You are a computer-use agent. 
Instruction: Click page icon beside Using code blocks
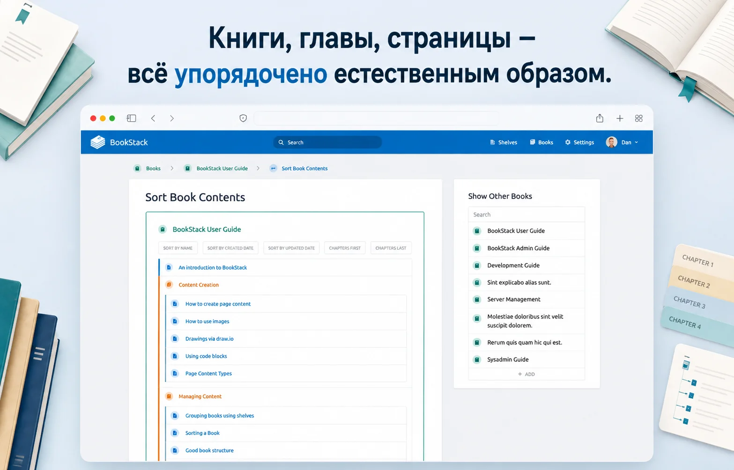pos(175,356)
